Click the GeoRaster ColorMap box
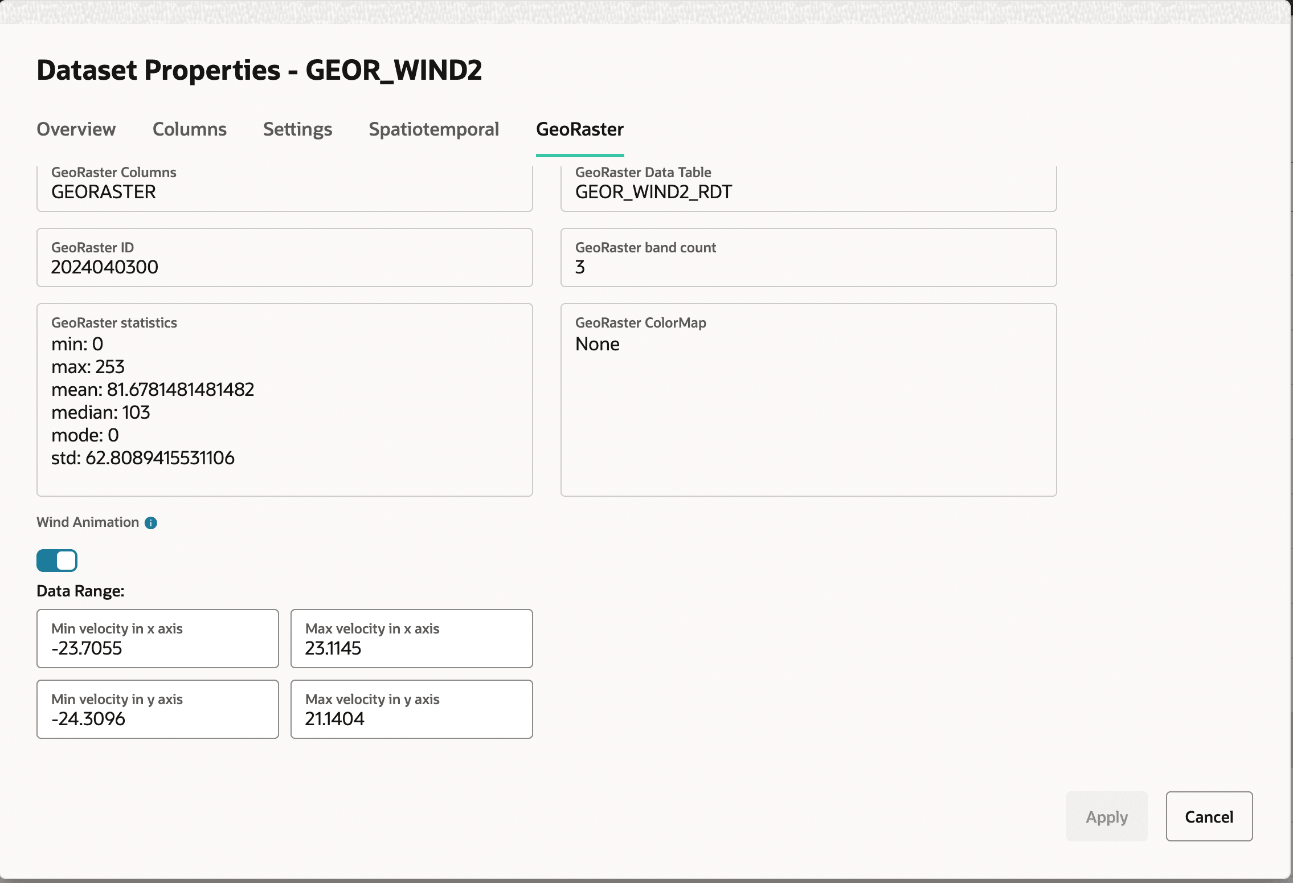The height and width of the screenshot is (883, 1293). [x=808, y=400]
